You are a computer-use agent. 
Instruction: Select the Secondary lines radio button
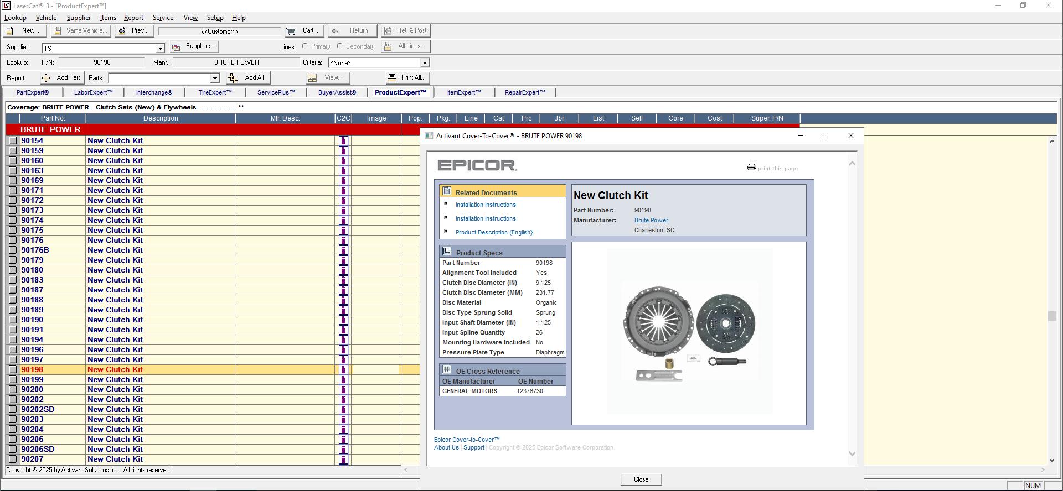click(x=339, y=46)
